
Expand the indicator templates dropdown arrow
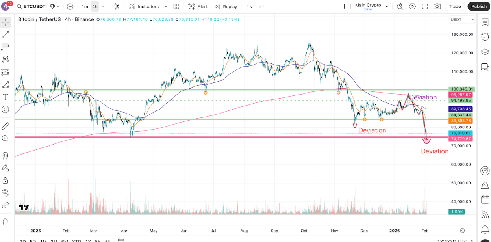point(166,6)
